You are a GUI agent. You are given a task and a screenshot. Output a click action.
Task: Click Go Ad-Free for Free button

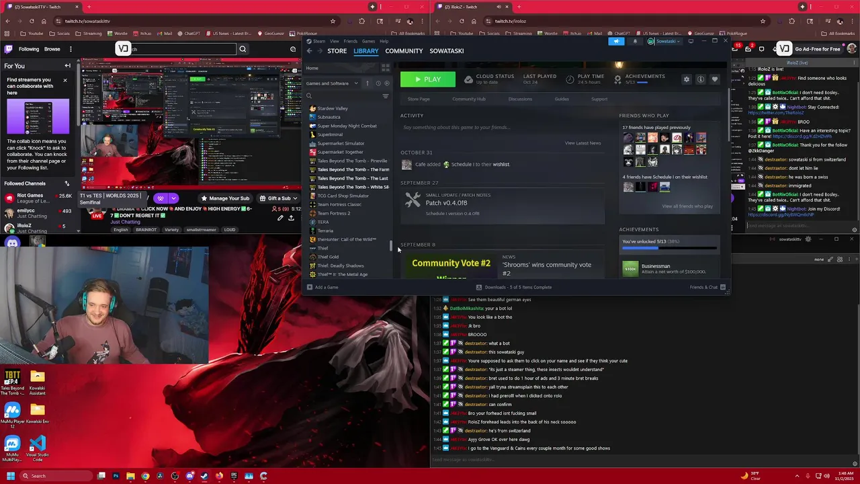point(817,49)
